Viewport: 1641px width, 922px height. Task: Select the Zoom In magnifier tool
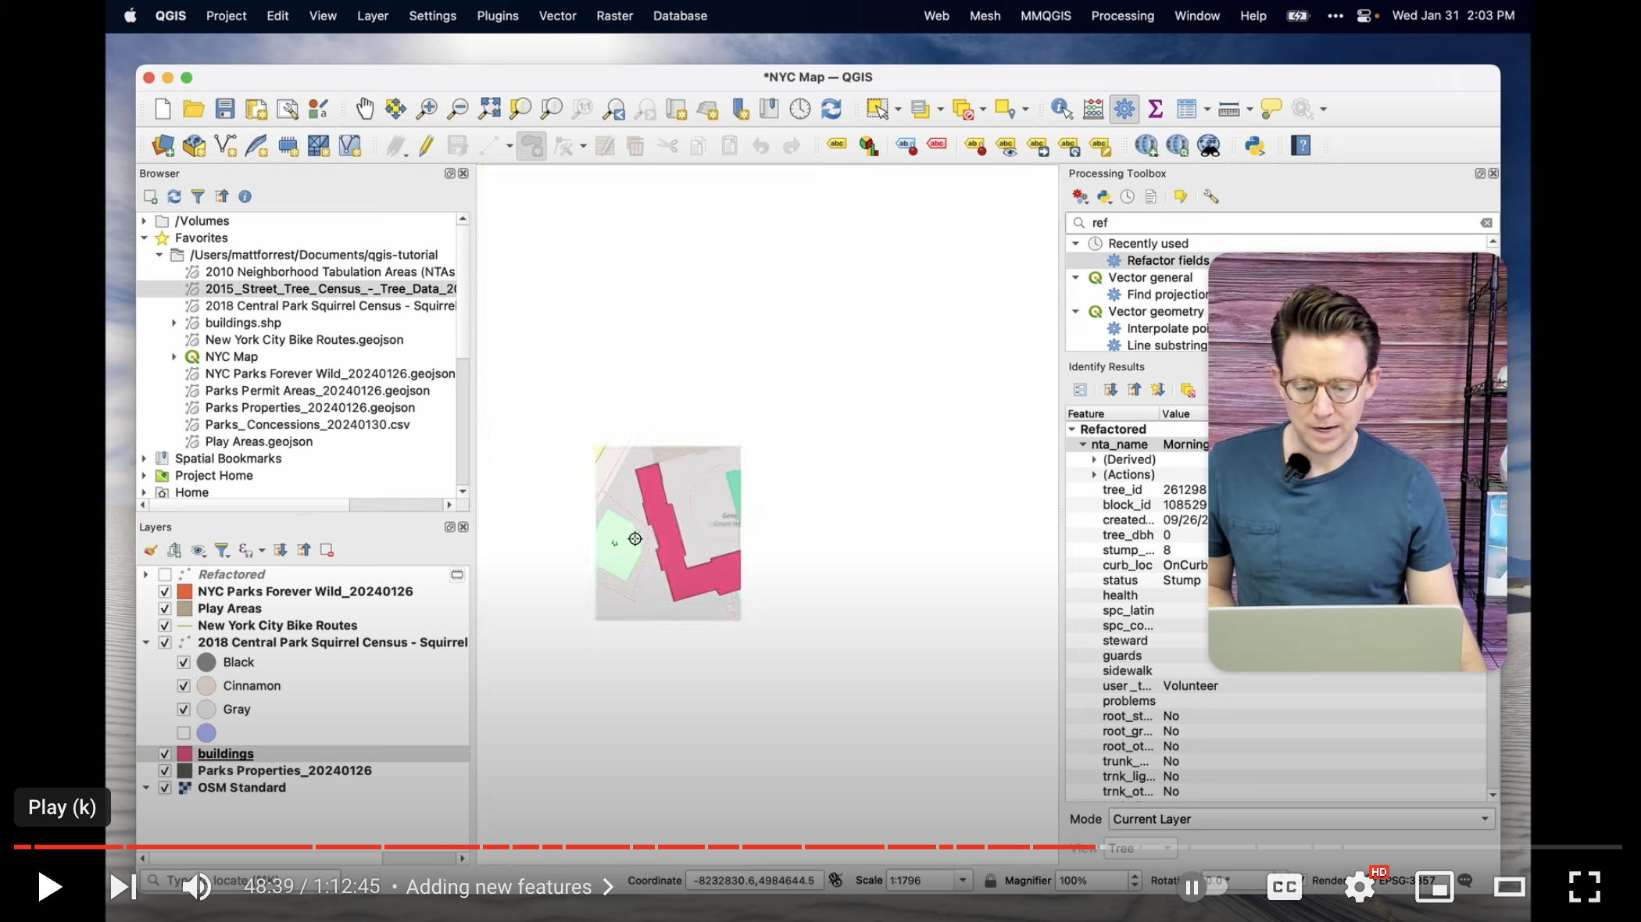[x=427, y=109]
